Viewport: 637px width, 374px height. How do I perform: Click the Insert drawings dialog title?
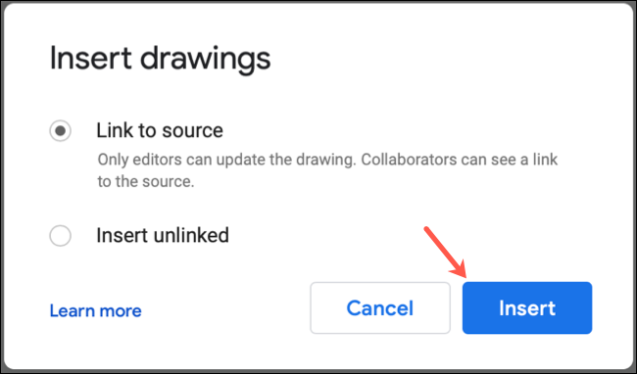(x=160, y=59)
